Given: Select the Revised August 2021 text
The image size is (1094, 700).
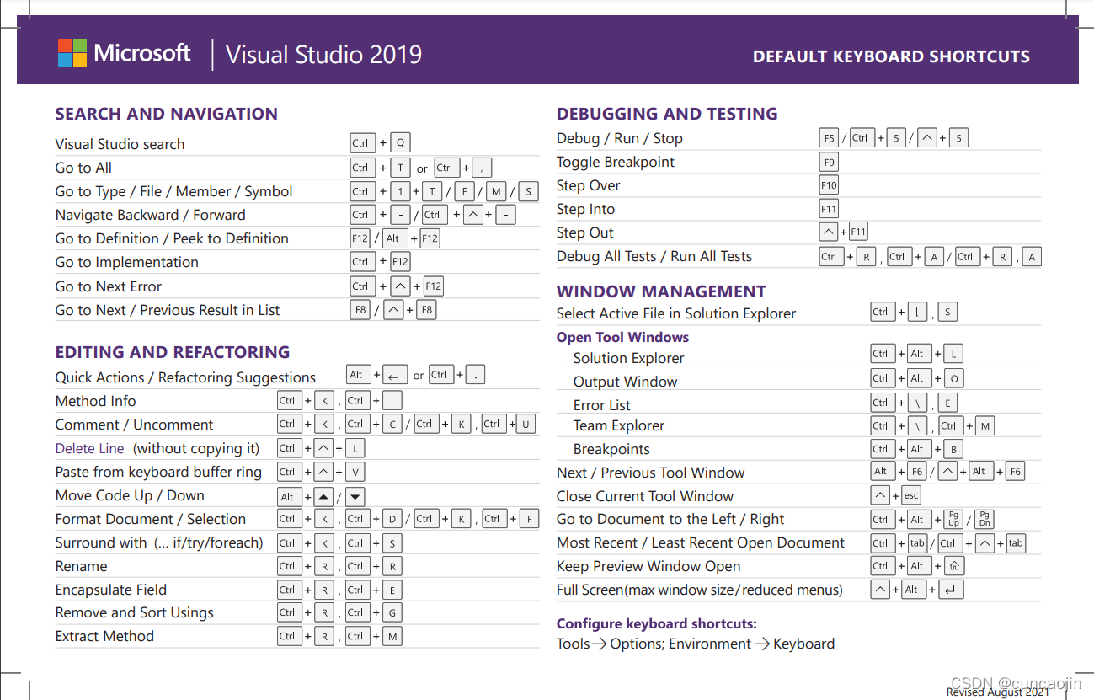Looking at the screenshot, I should click(997, 692).
